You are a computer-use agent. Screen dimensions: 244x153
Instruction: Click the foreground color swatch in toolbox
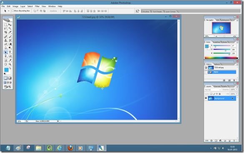pos(6,70)
